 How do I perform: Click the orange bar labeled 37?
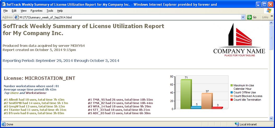(x=207, y=101)
